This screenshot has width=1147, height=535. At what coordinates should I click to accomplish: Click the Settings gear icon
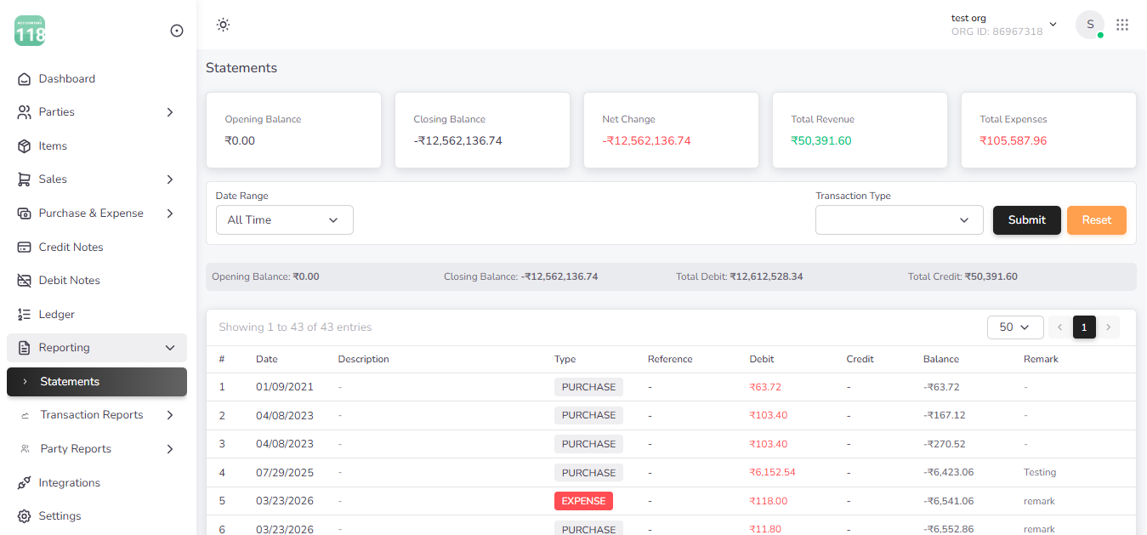[24, 516]
